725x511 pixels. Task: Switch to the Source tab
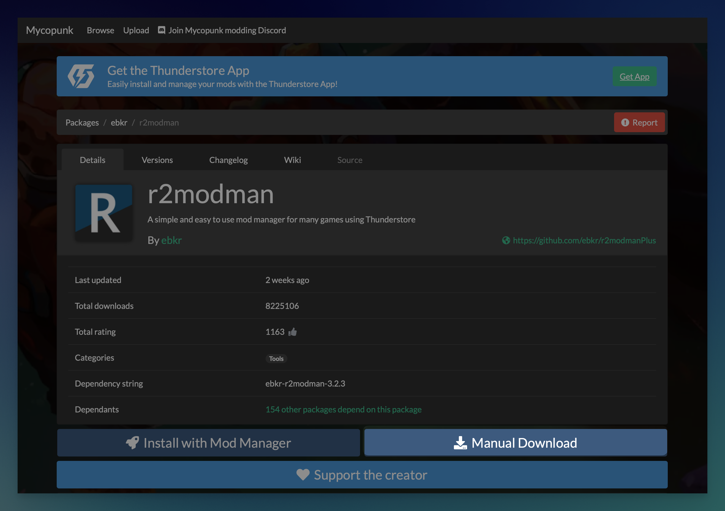[x=350, y=160]
